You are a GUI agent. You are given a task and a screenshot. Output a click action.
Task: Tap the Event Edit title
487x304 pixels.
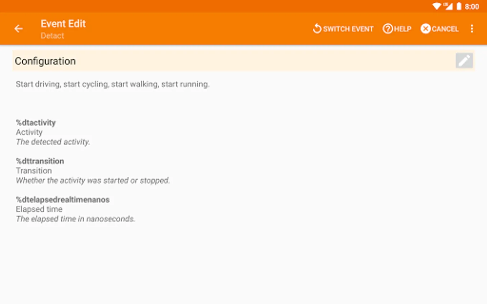[63, 24]
